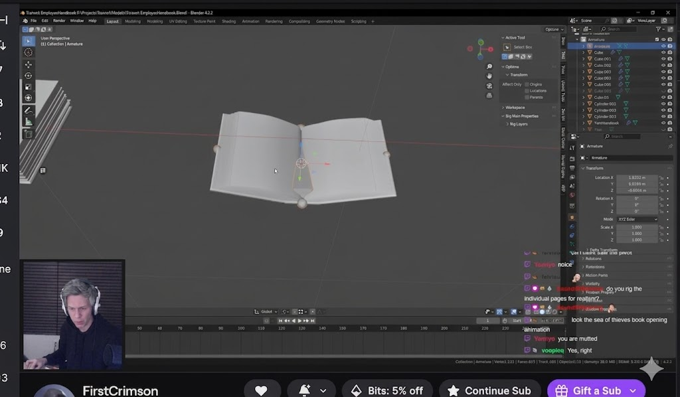Switch to the Shading workspace tab

click(x=228, y=21)
